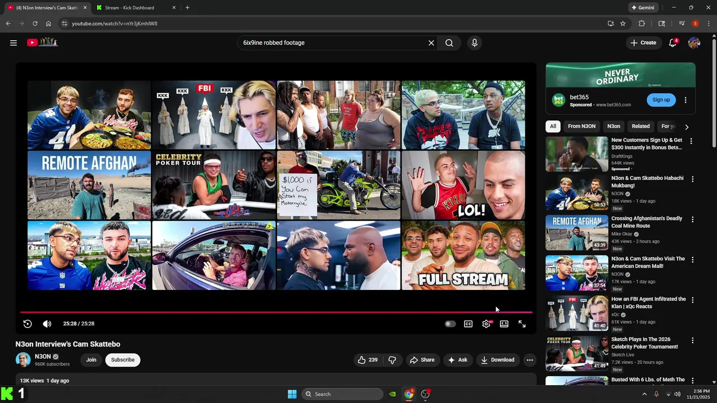This screenshot has height=403, width=717.
Task: Share this video
Action: (x=422, y=360)
